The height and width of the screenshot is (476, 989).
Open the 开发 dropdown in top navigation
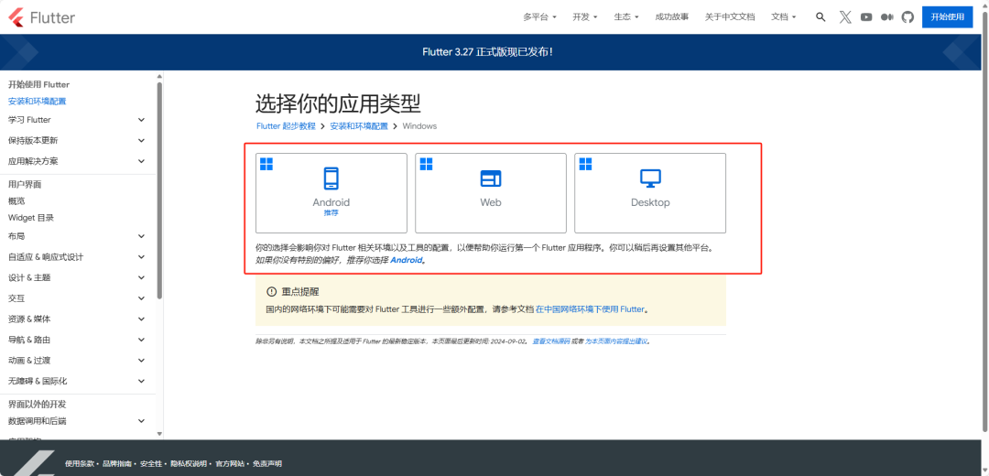point(584,16)
